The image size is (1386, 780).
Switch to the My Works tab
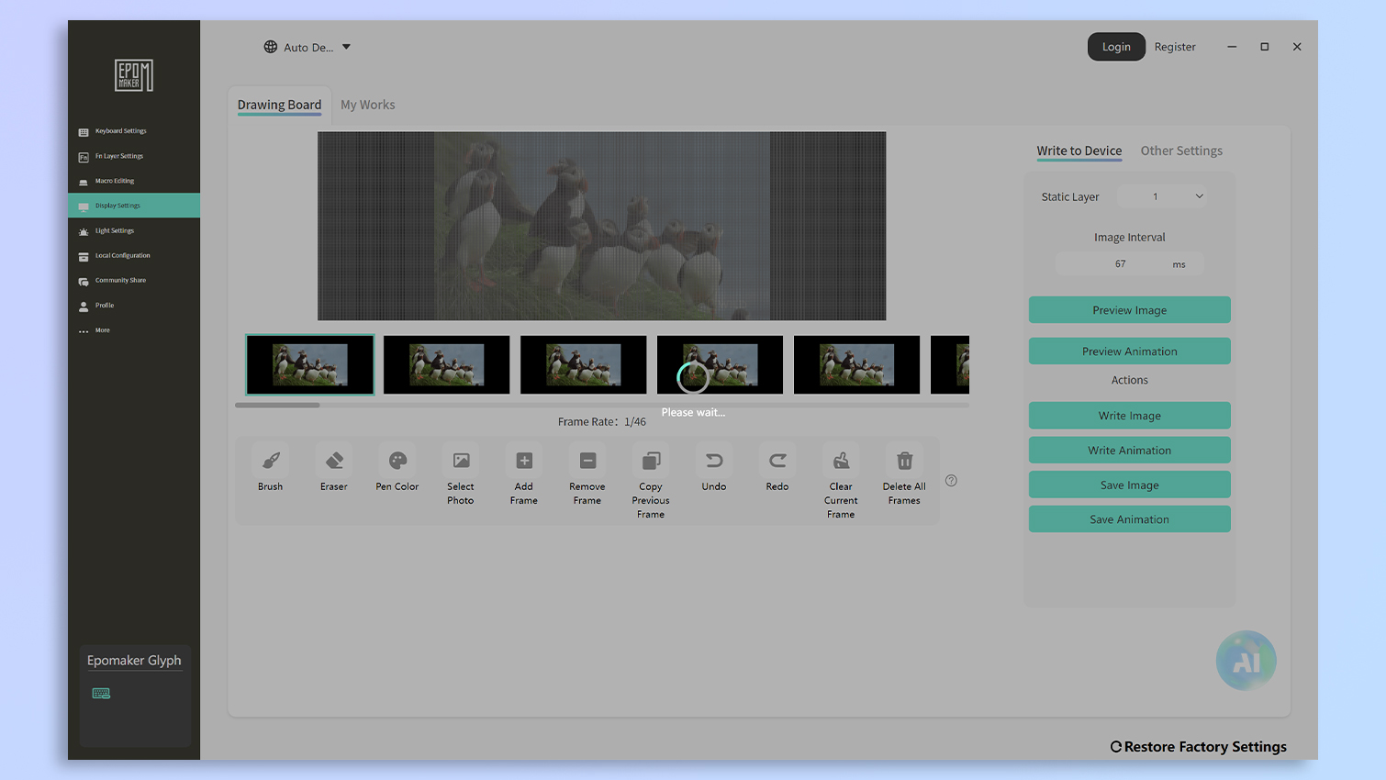click(x=367, y=105)
